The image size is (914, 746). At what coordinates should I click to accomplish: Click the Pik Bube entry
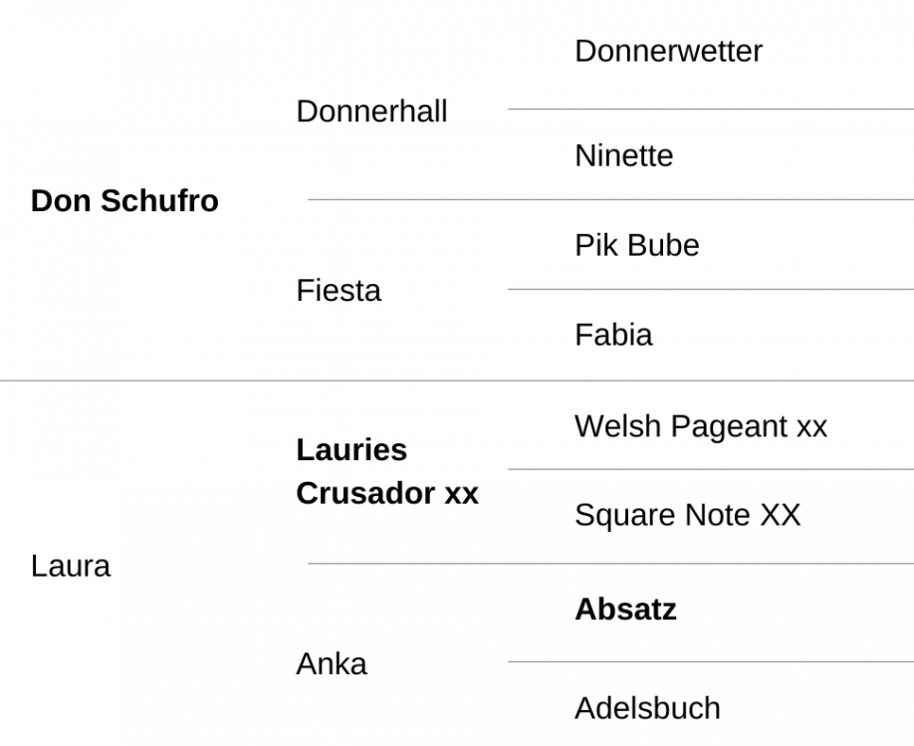pos(637,245)
